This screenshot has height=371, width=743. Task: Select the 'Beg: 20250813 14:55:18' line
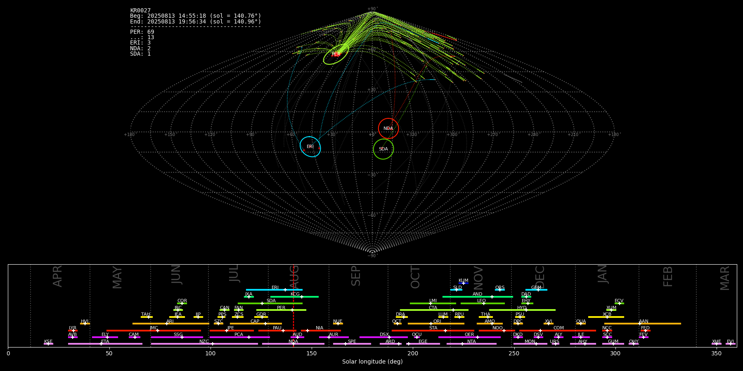(x=196, y=16)
